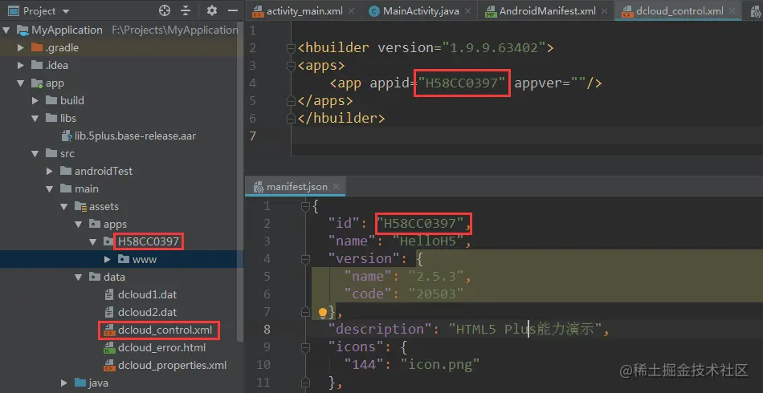Image resolution: width=763 pixels, height=393 pixels.
Task: Click the hbuilder version "1.9.9.63402"
Action: (x=494, y=47)
